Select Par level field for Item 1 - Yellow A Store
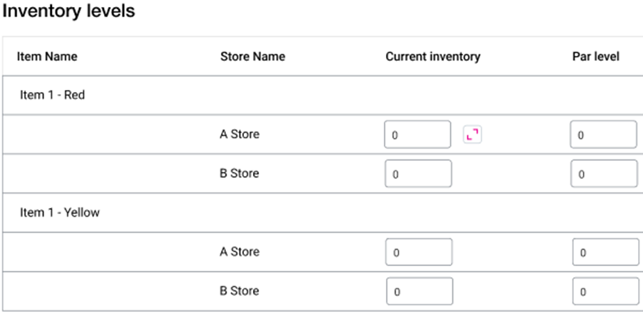643x316 pixels. click(x=605, y=252)
